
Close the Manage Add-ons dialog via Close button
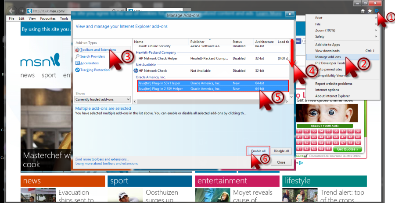coord(281,162)
